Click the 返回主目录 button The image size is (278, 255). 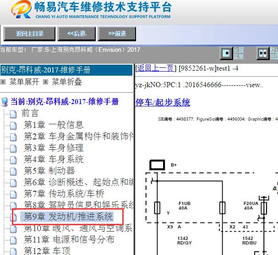[x=29, y=34]
